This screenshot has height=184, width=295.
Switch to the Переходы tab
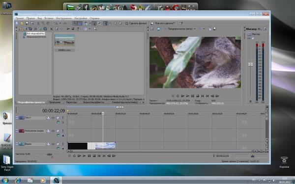pyautogui.click(x=71, y=103)
